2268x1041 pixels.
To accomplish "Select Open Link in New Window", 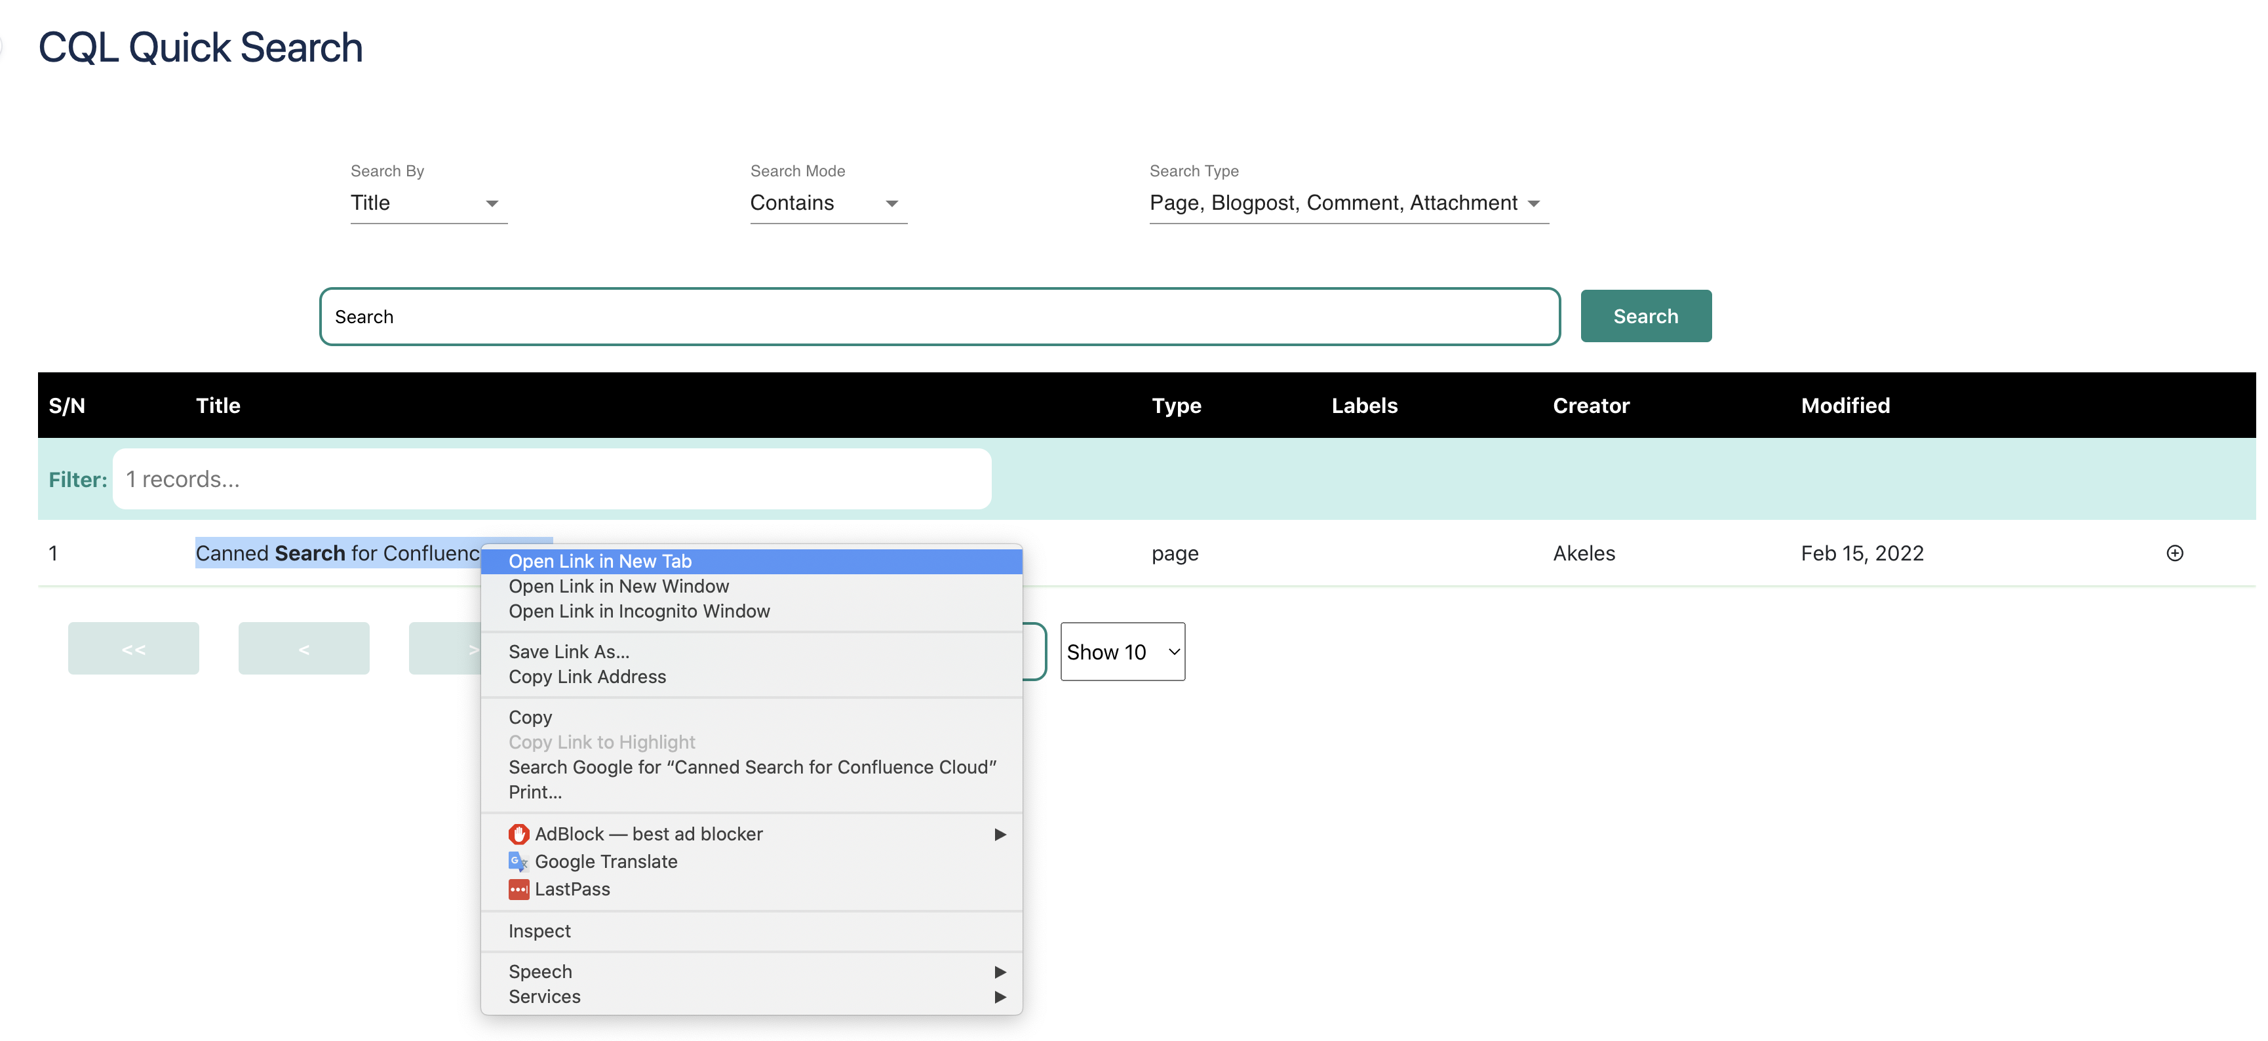I will 618,587.
